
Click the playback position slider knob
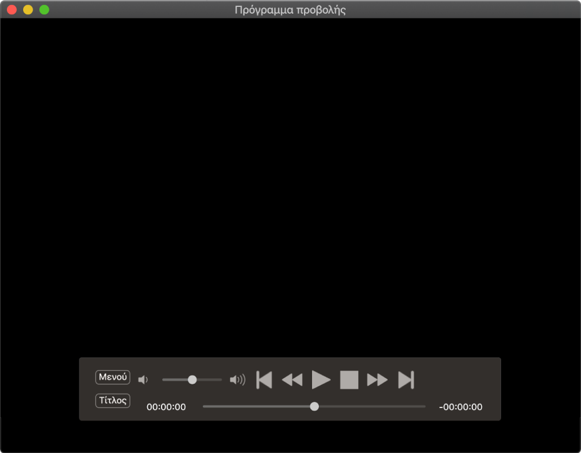coord(315,406)
